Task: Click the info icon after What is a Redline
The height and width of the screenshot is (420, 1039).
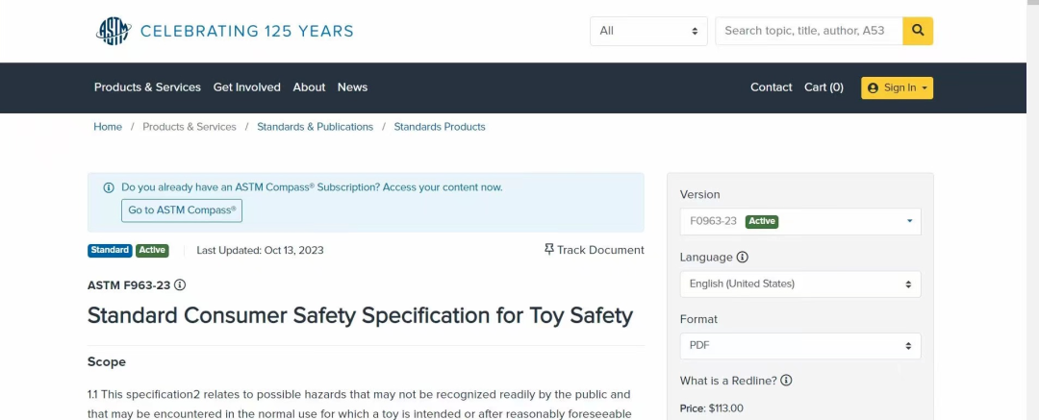Action: pos(786,381)
